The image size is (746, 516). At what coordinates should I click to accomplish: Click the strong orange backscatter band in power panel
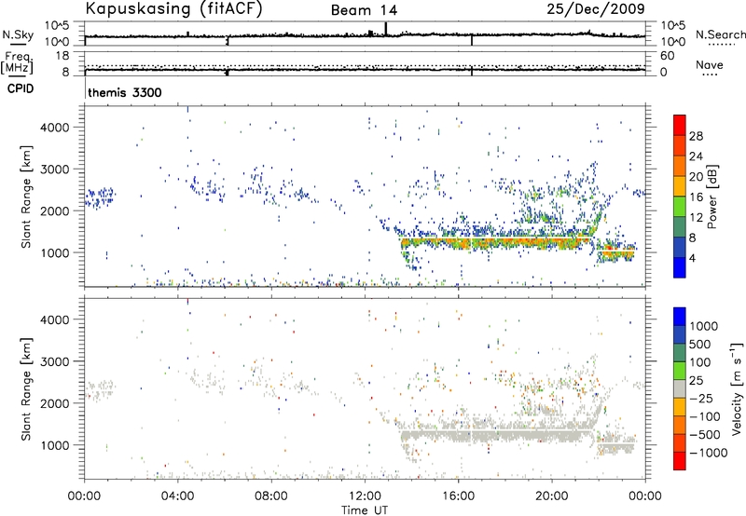click(x=495, y=244)
